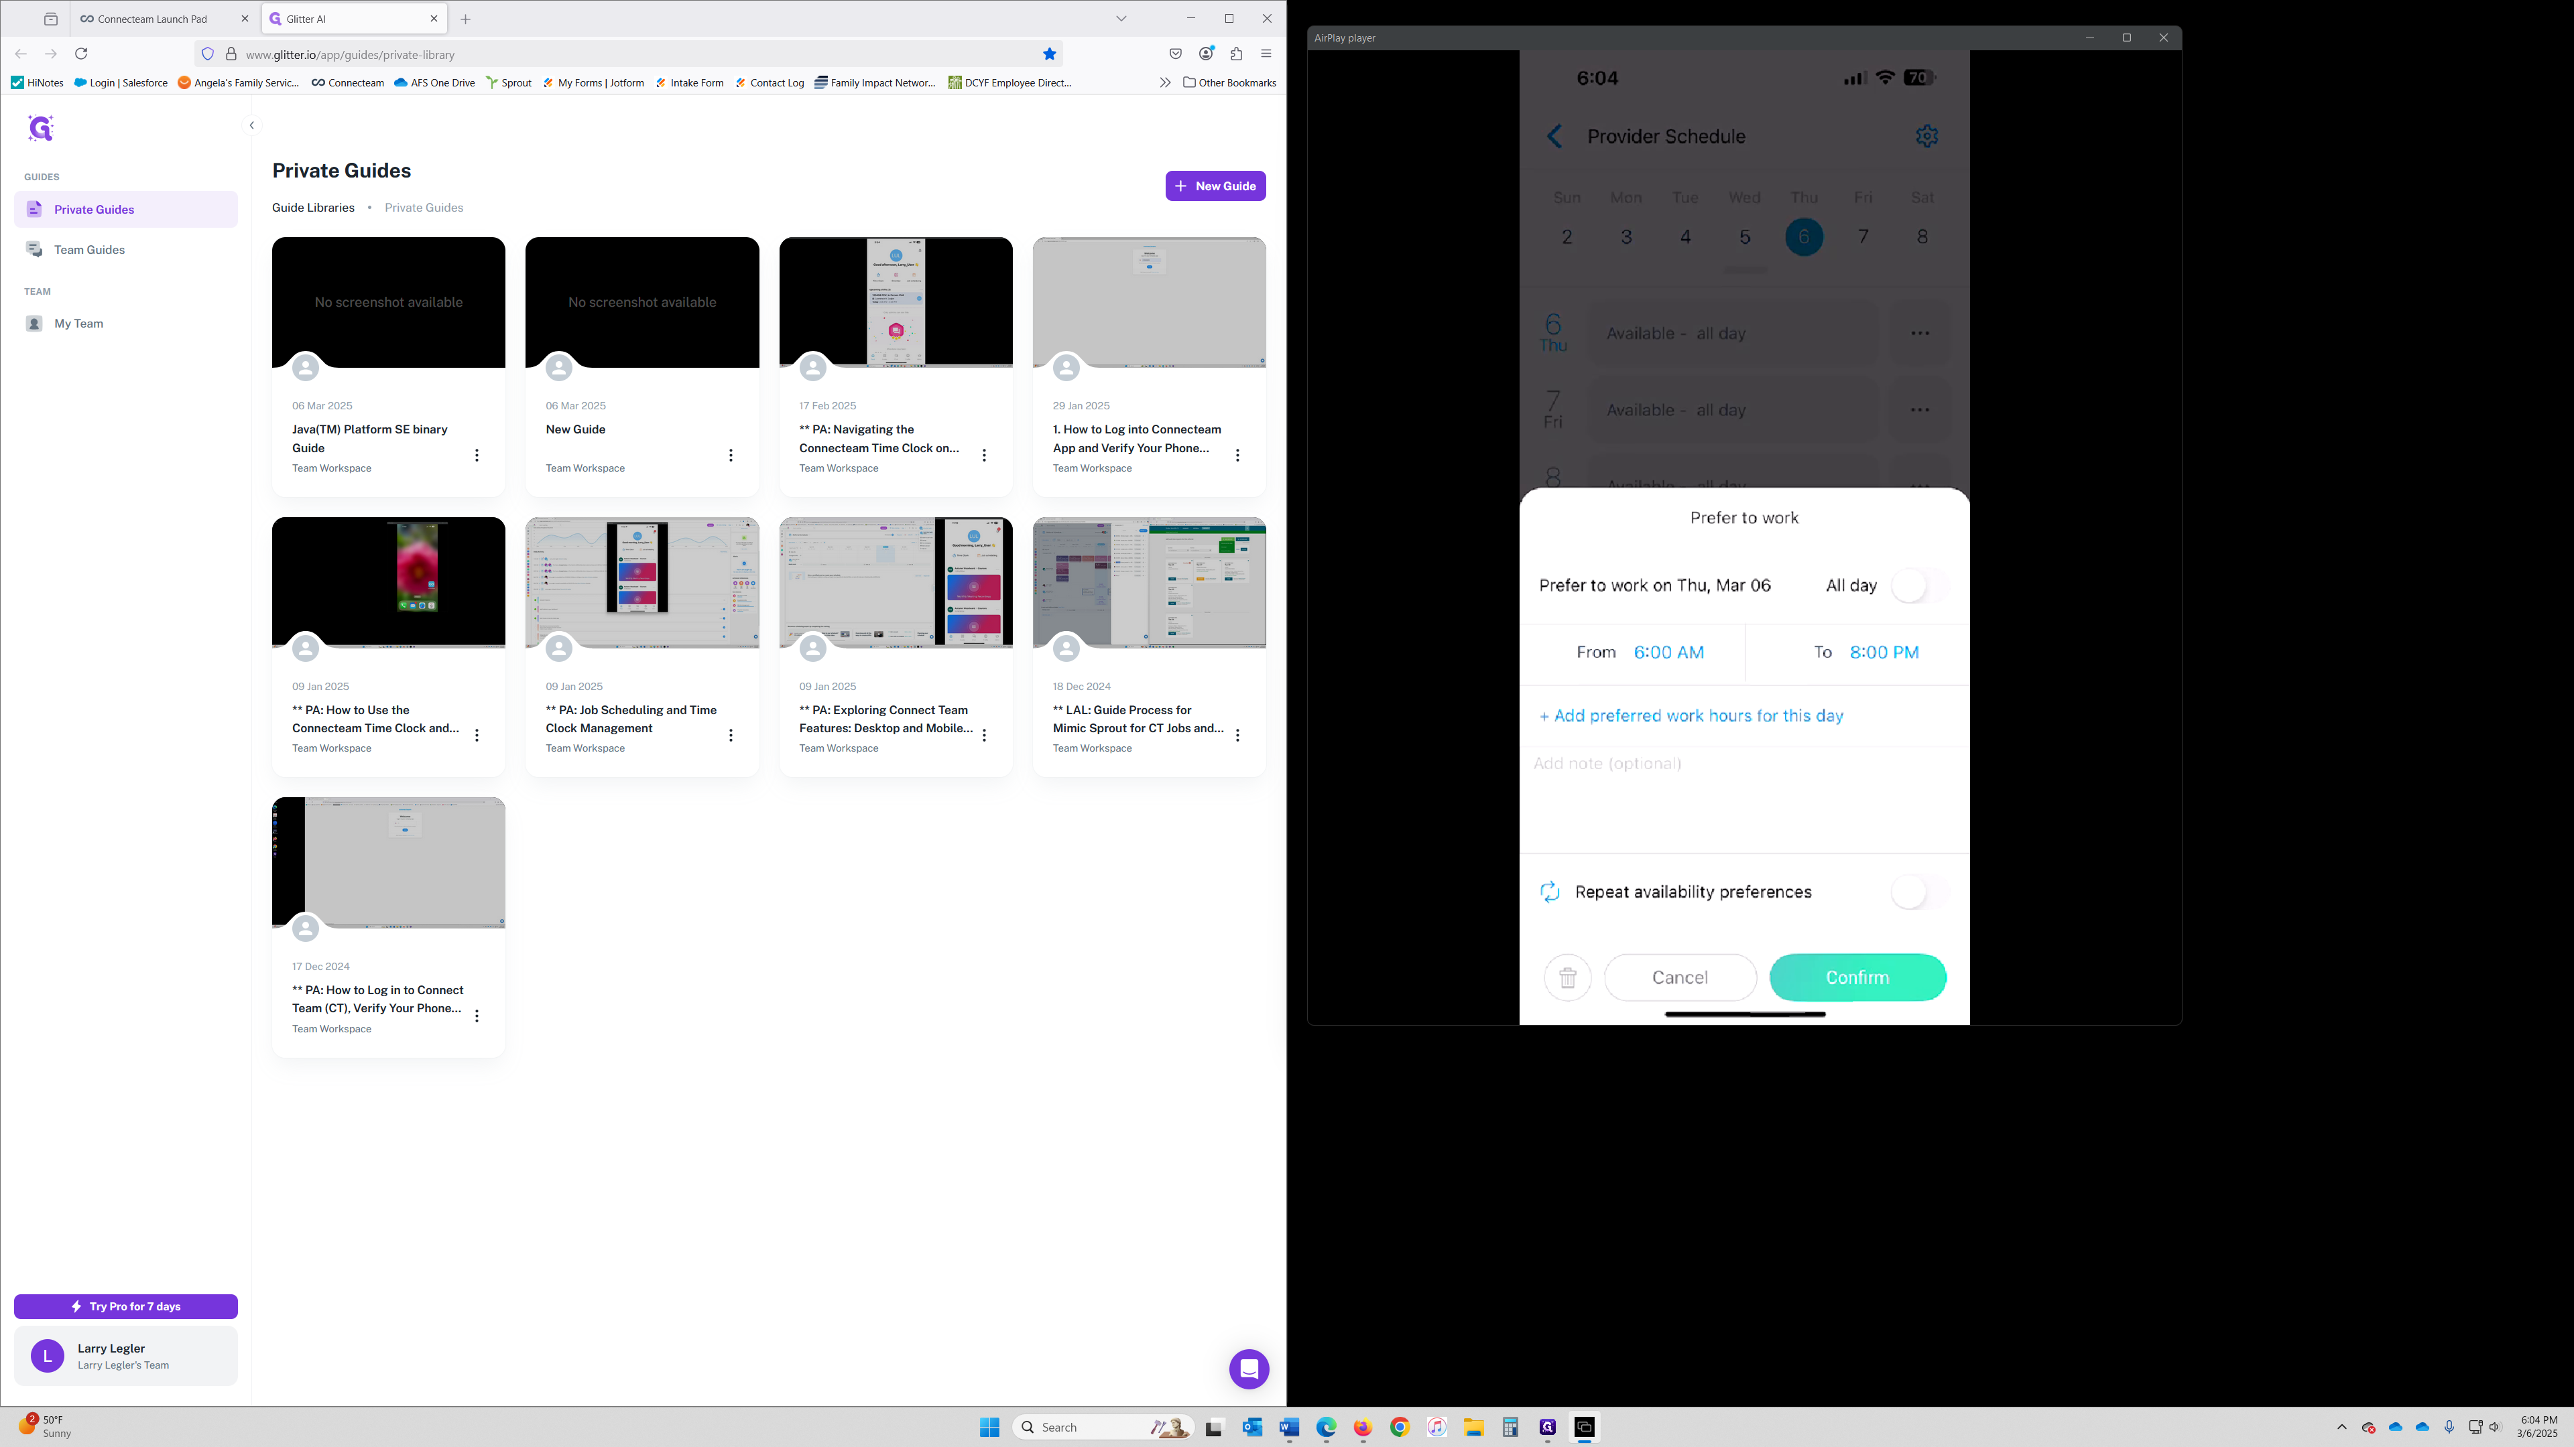Open the Larry Legler account panel

[x=126, y=1356]
